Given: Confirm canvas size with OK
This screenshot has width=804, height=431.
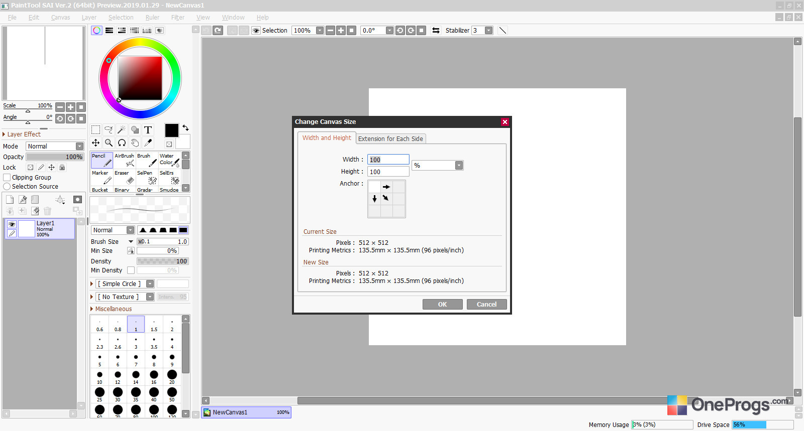Looking at the screenshot, I should (x=442, y=305).
